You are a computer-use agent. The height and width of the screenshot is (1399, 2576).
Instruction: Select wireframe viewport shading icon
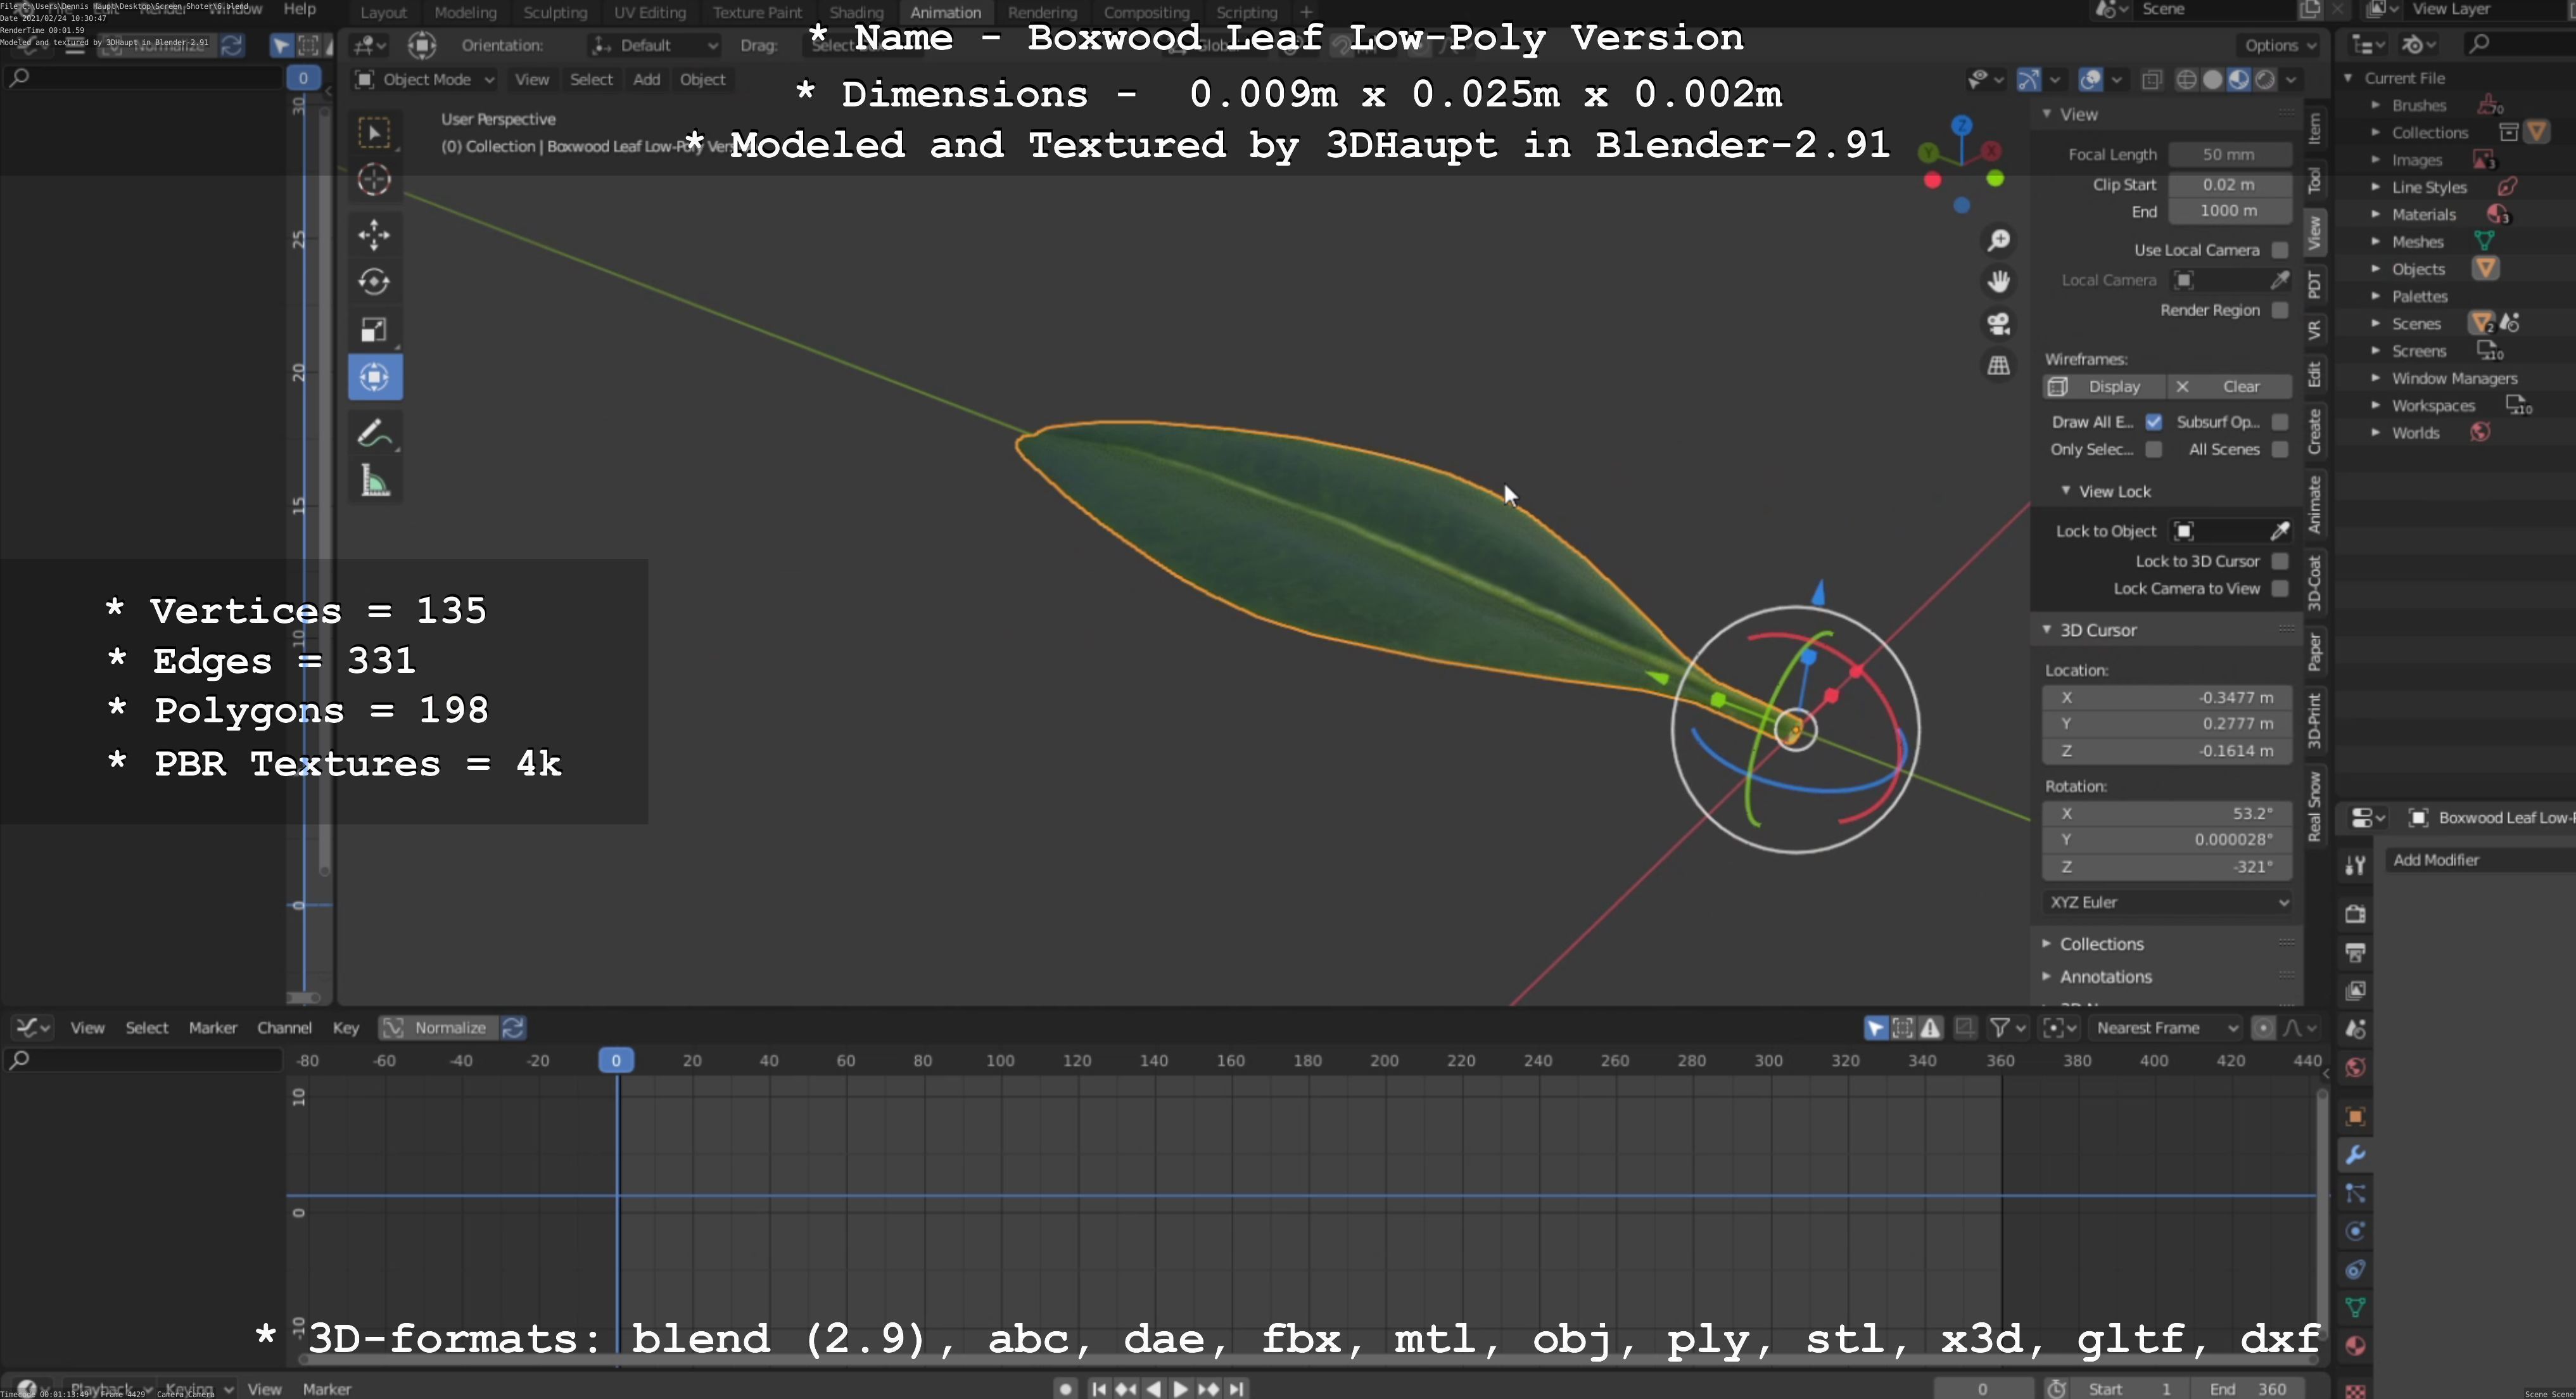coord(2186,80)
